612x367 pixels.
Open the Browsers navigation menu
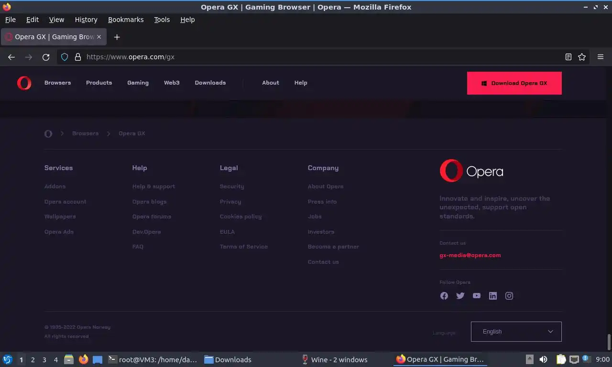point(57,83)
